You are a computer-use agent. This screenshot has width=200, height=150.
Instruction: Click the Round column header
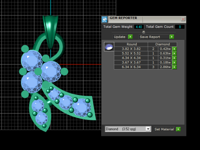tap(131, 44)
